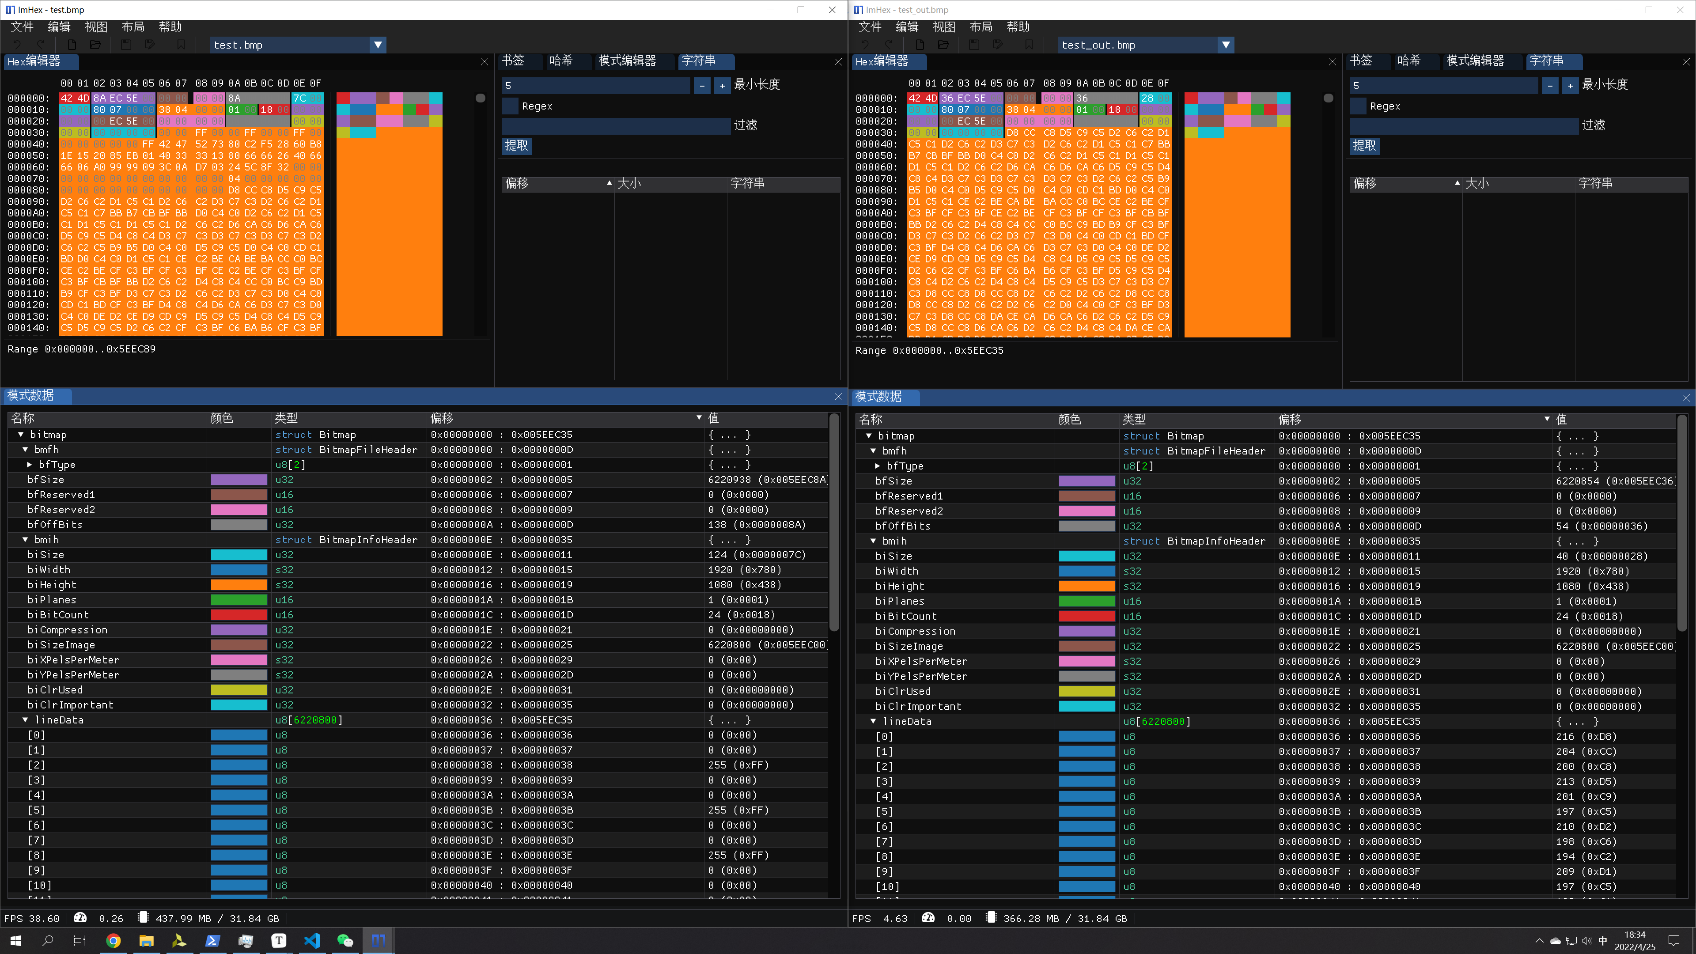The height and width of the screenshot is (954, 1696).
Task: Open 视图 menu in test.bmp window
Action: pyautogui.click(x=96, y=27)
